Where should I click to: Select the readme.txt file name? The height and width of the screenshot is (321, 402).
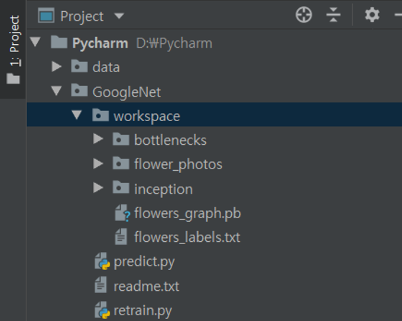click(147, 286)
